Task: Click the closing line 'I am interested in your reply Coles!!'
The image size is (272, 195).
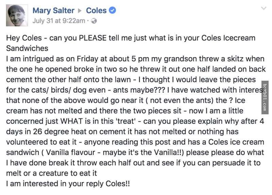Action: pos(68,184)
